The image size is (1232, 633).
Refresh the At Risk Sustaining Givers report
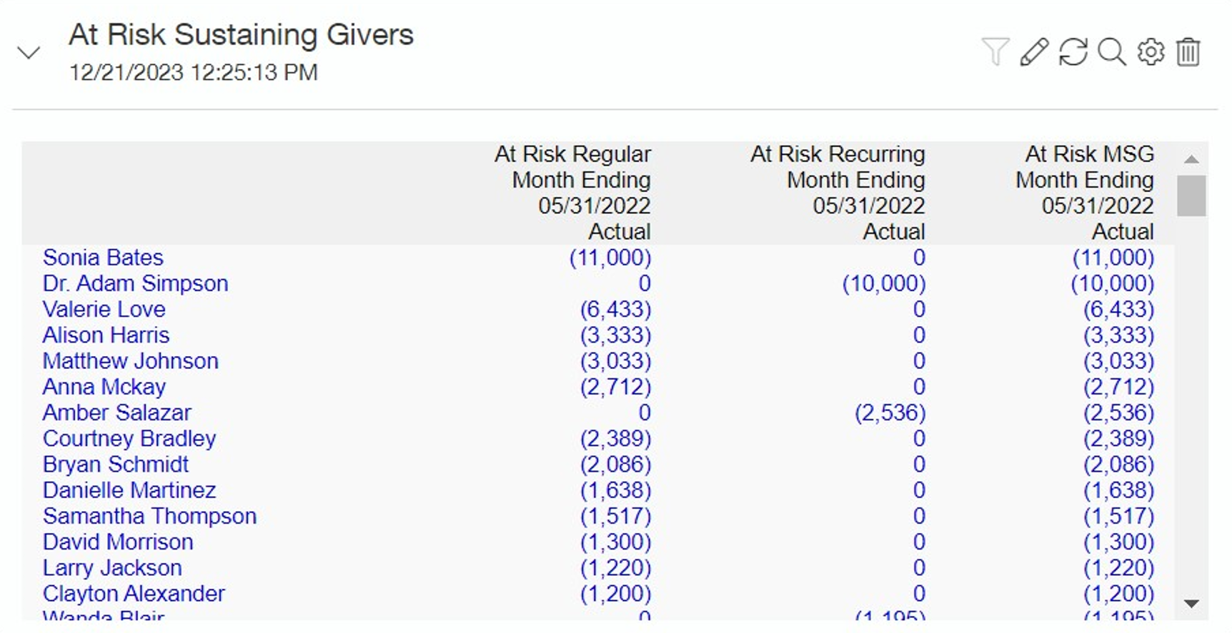pyautogui.click(x=1073, y=52)
